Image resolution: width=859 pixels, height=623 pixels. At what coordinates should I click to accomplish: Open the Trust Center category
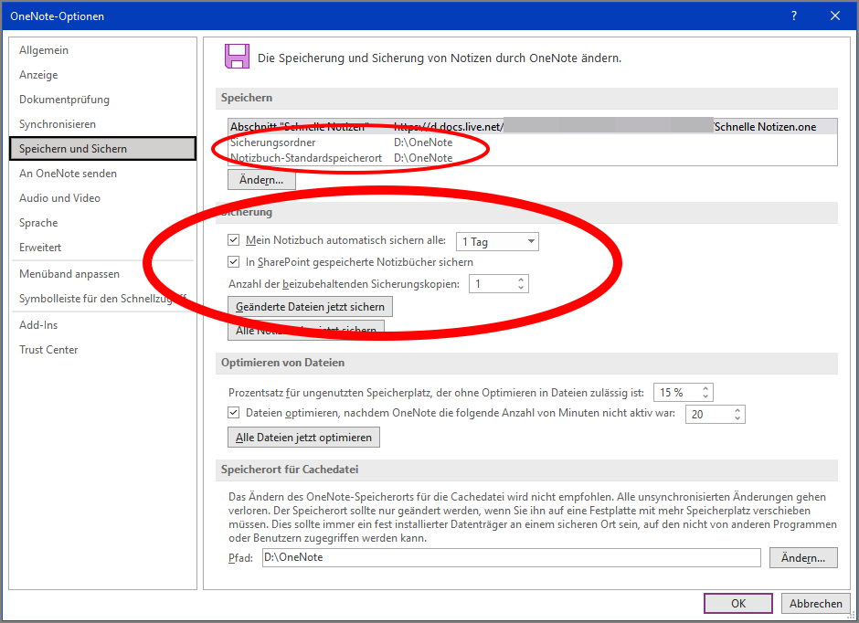click(x=48, y=349)
